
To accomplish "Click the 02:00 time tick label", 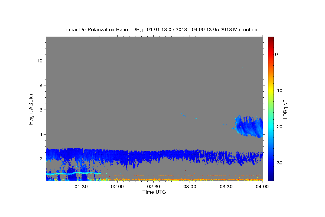I will point(117,187).
